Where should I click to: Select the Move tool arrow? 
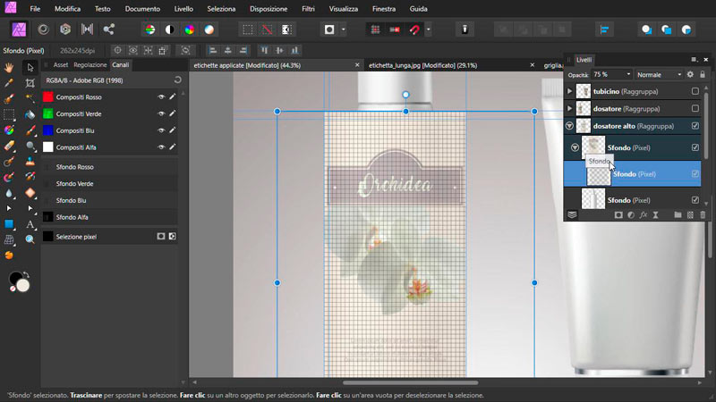click(30, 68)
